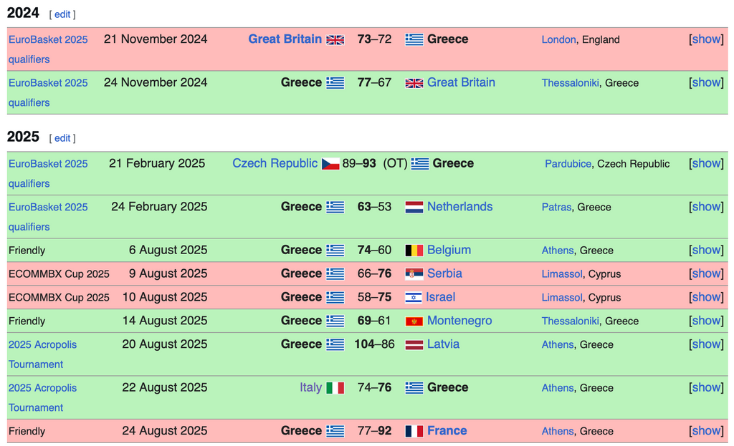Screen dimensions: 734x446
Task: Click the Latvia flag icon
Action: point(414,345)
